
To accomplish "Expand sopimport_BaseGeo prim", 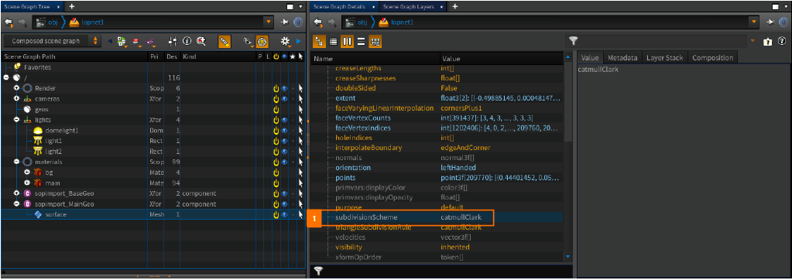I will tap(16, 193).
